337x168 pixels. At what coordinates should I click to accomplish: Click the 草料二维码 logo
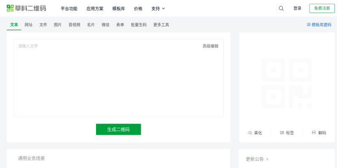[26, 8]
